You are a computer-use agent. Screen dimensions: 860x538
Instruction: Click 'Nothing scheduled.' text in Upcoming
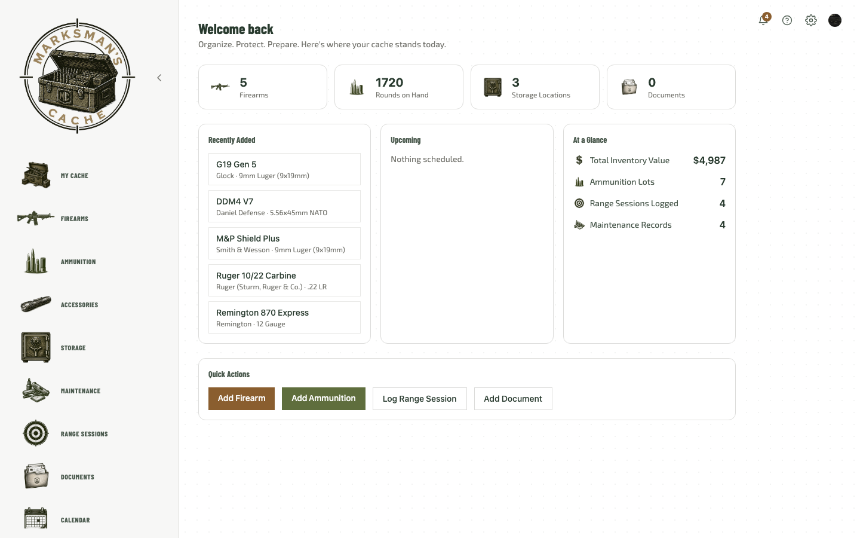pos(427,159)
